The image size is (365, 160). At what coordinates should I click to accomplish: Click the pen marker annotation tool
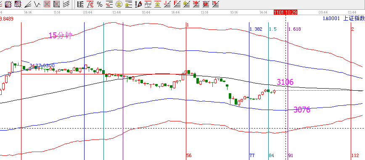click(138, 4)
